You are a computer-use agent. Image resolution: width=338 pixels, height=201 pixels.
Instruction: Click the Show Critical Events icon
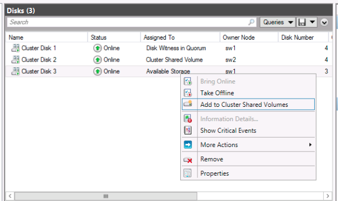(187, 130)
